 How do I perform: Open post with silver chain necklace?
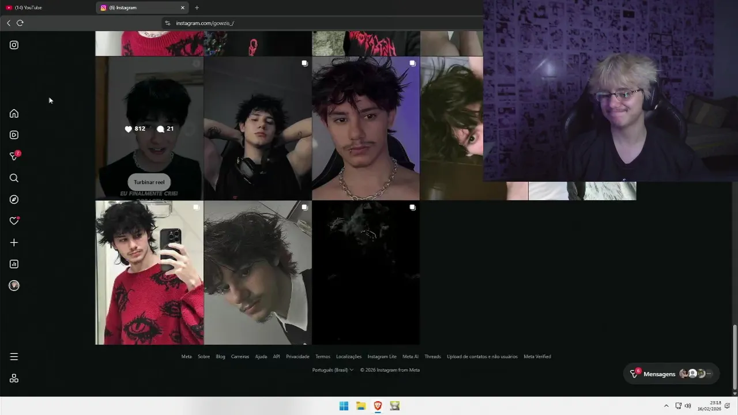pos(366,128)
